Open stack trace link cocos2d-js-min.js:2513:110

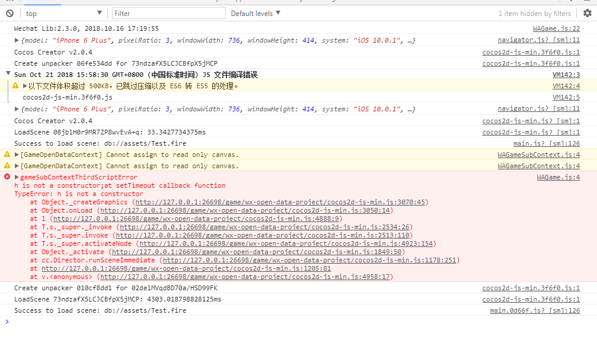263,236
